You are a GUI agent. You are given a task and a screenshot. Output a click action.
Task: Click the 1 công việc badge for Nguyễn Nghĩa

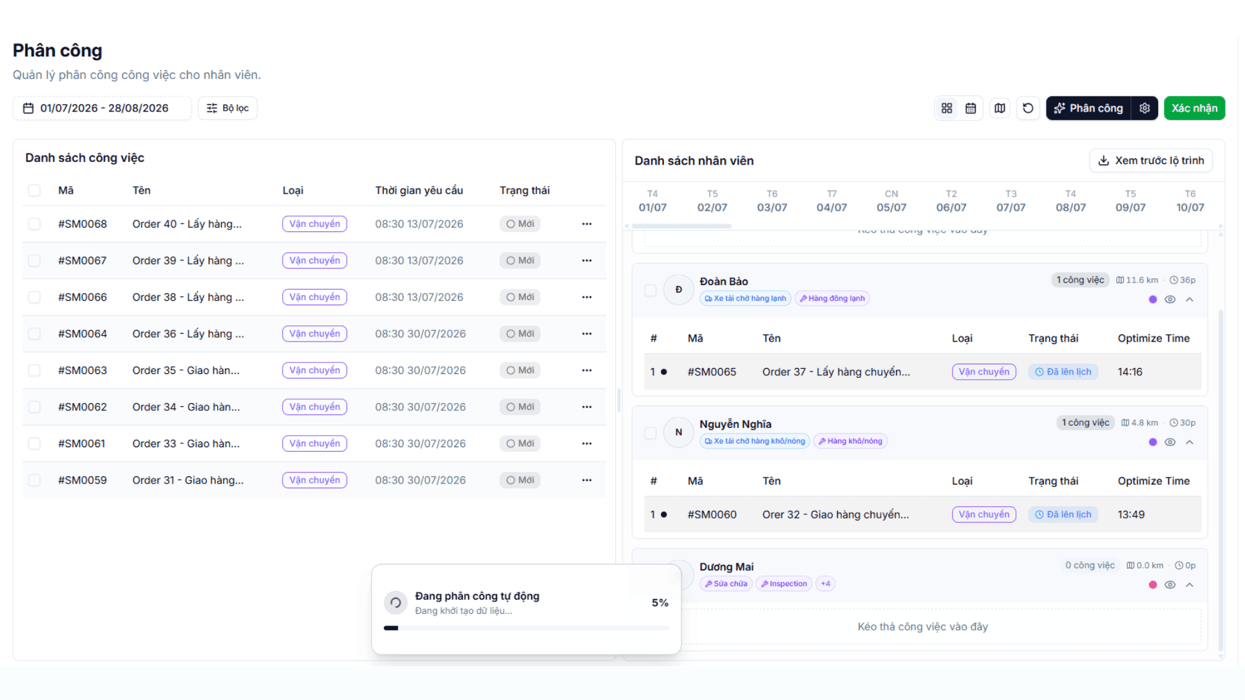tap(1085, 423)
